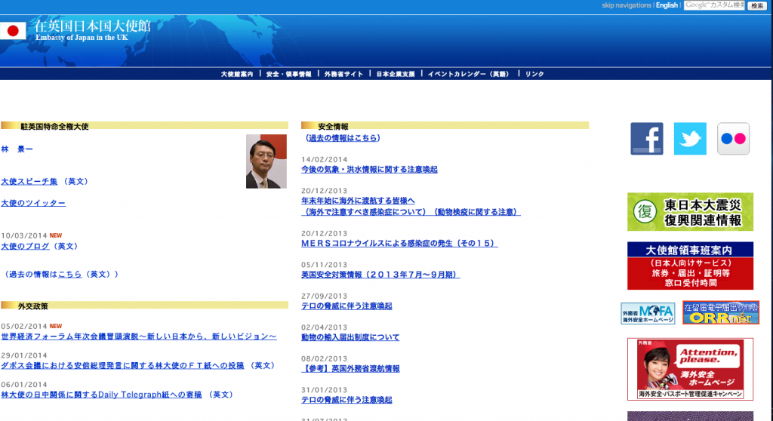Select イベントカレンダー（英語） in navigation bar

[469, 74]
